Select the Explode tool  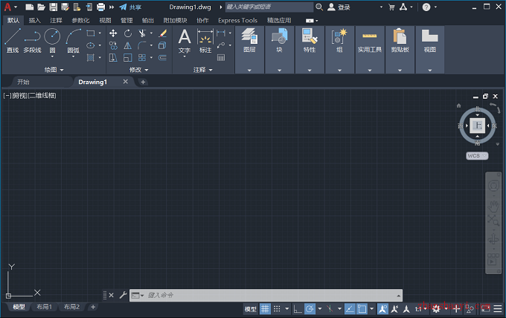tap(163, 45)
